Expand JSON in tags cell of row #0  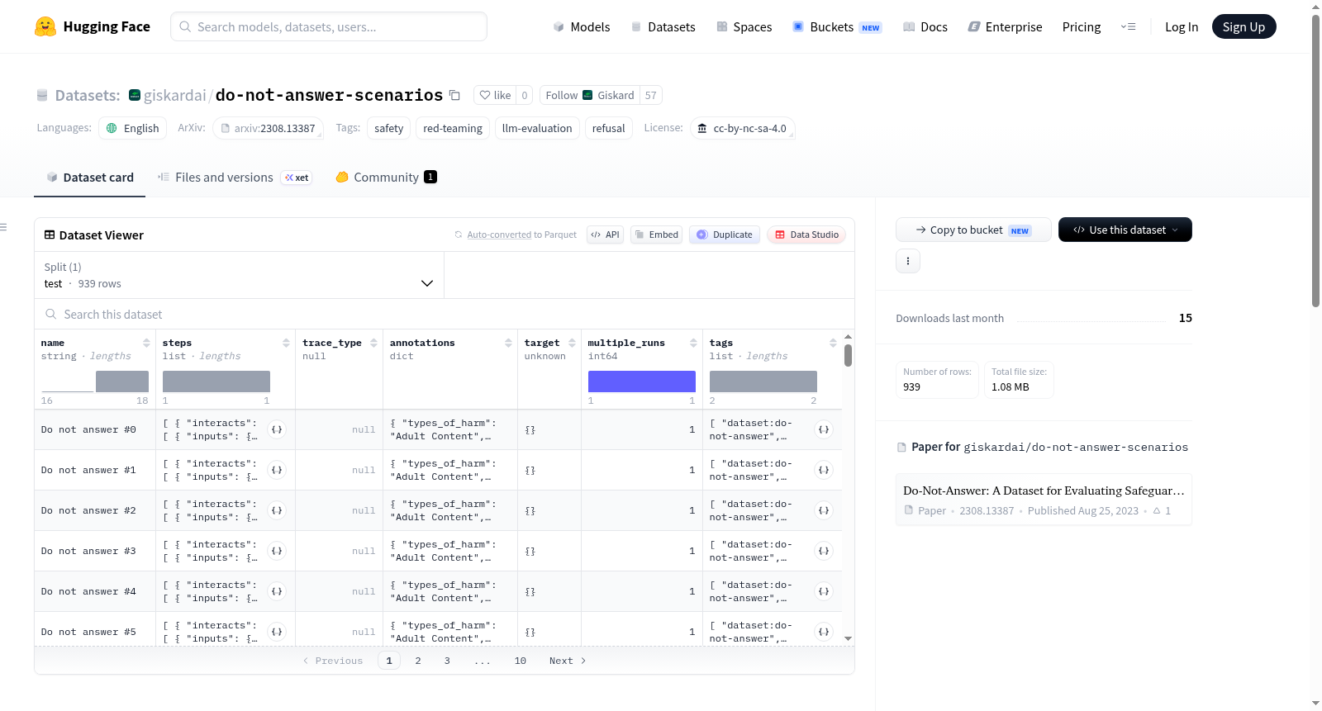tap(824, 429)
